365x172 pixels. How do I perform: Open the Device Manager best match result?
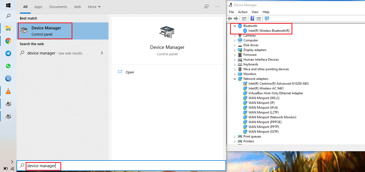coord(63,31)
